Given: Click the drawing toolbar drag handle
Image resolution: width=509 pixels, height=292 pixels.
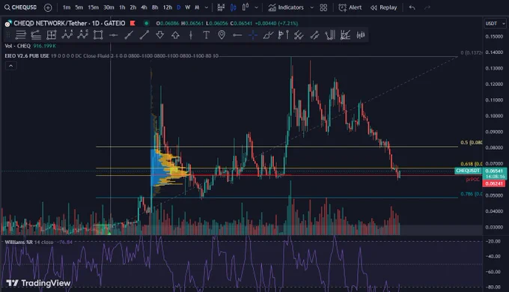Looking at the screenshot, I should tap(8, 34).
